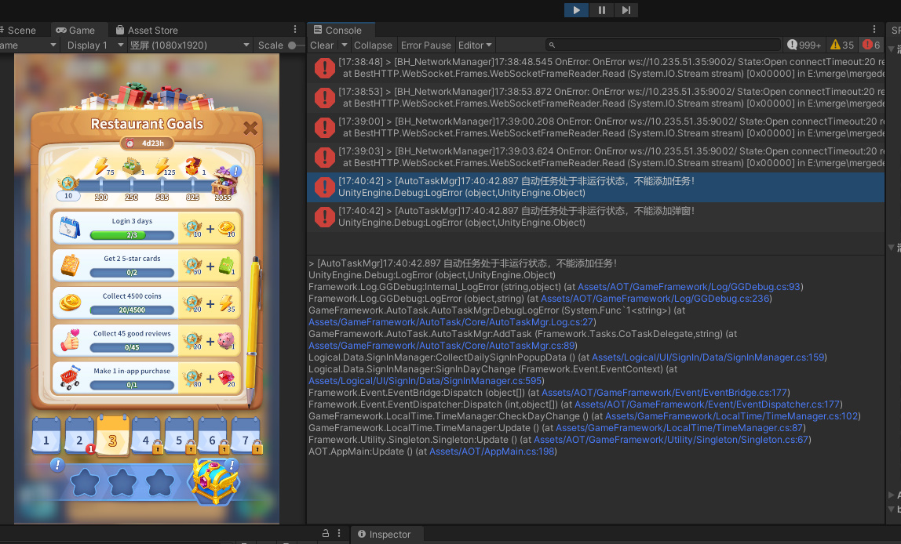Toggle the error message count filter
Screen dimensions: 901x544
[x=871, y=45]
